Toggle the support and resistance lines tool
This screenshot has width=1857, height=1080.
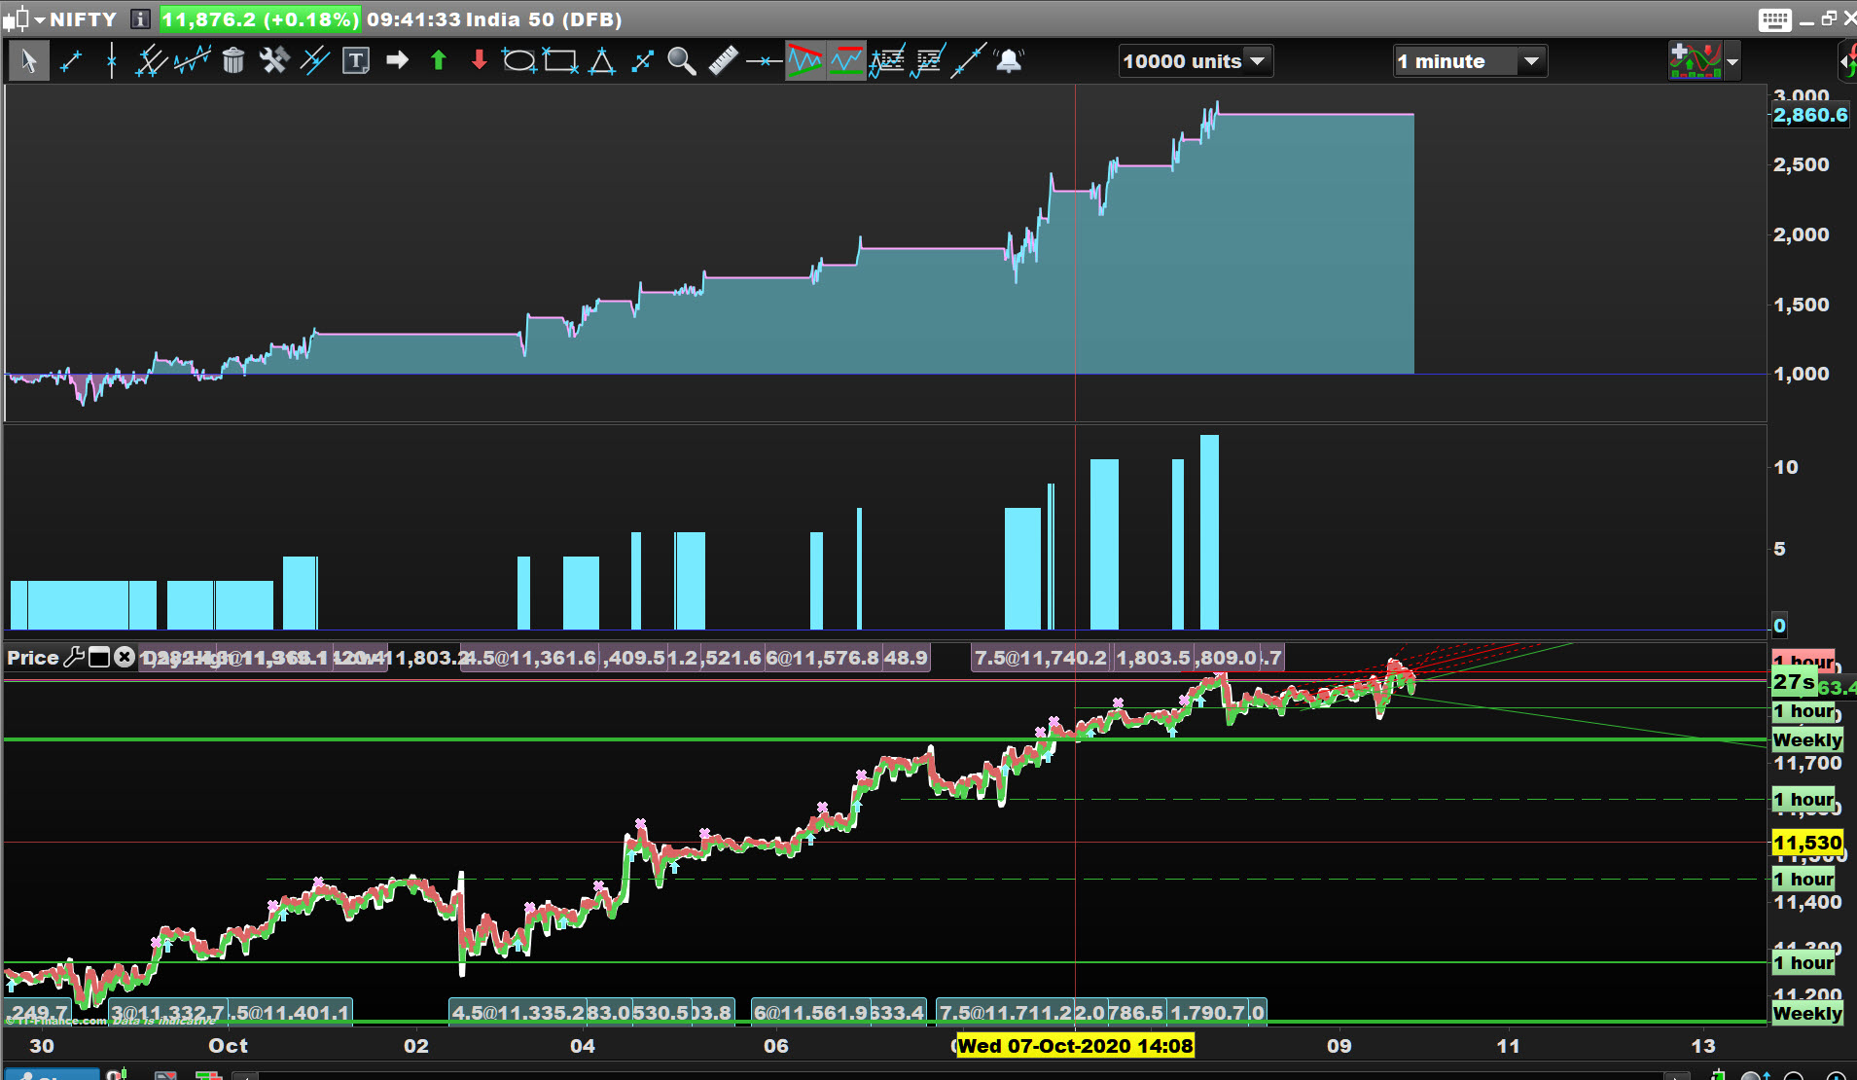click(x=846, y=61)
